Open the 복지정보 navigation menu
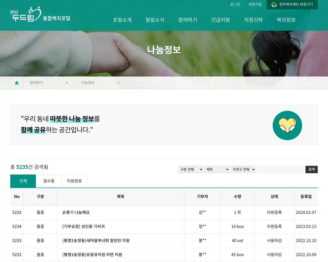The height and width of the screenshot is (262, 328). tap(286, 20)
